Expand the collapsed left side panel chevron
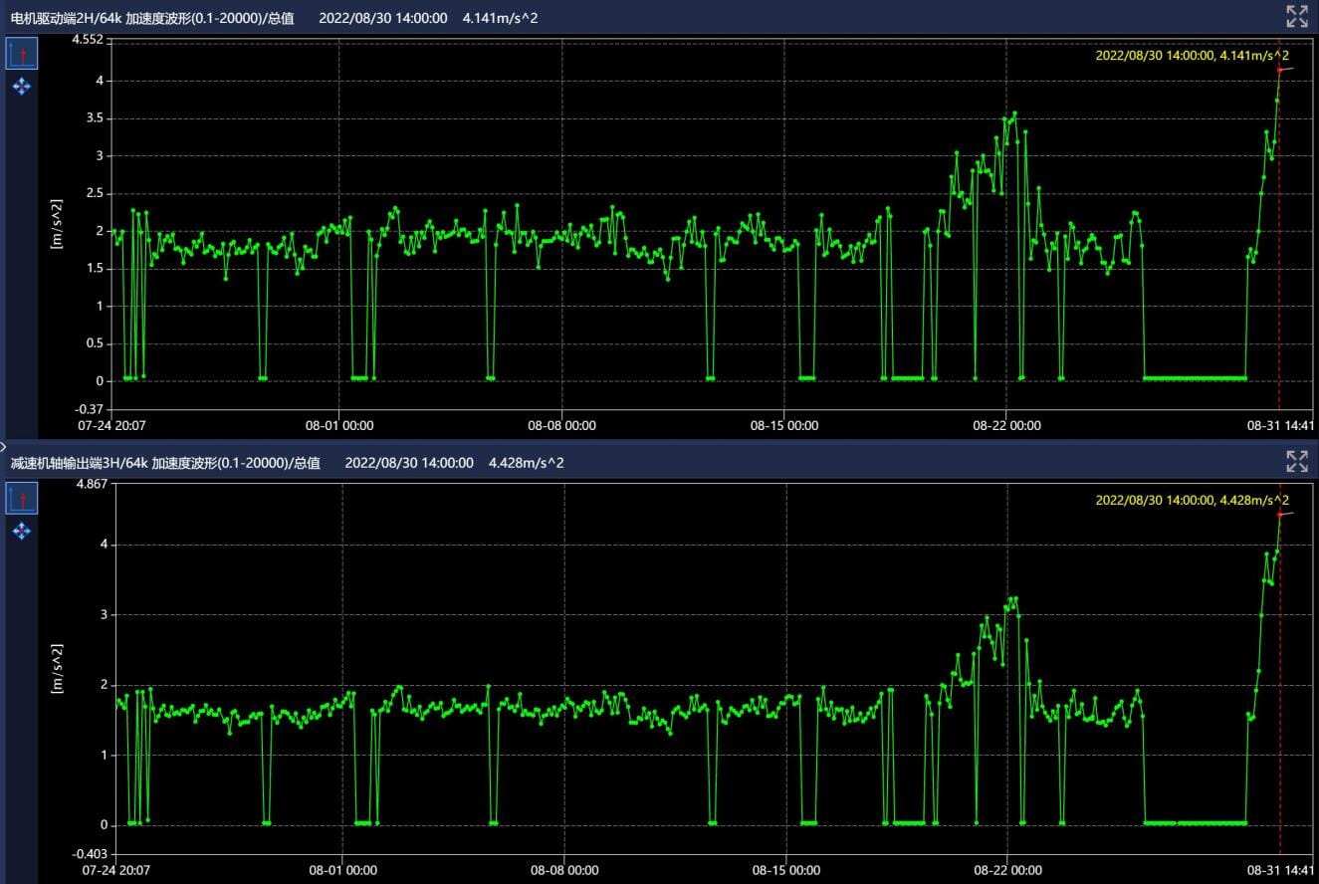The image size is (1319, 884). pos(4,447)
